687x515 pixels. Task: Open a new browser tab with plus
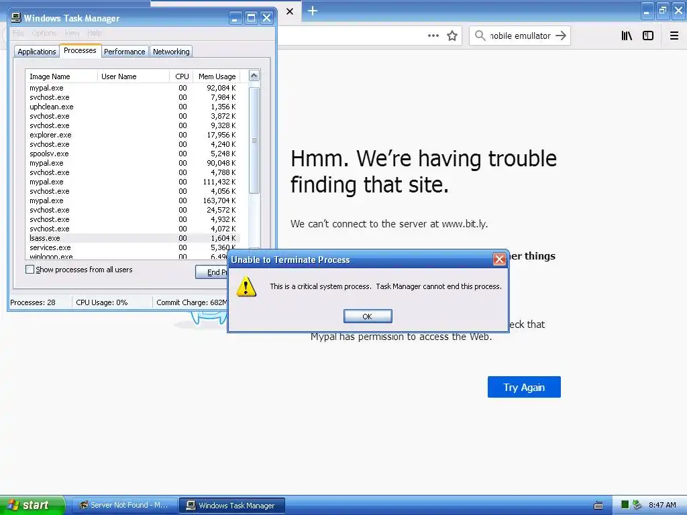(313, 11)
